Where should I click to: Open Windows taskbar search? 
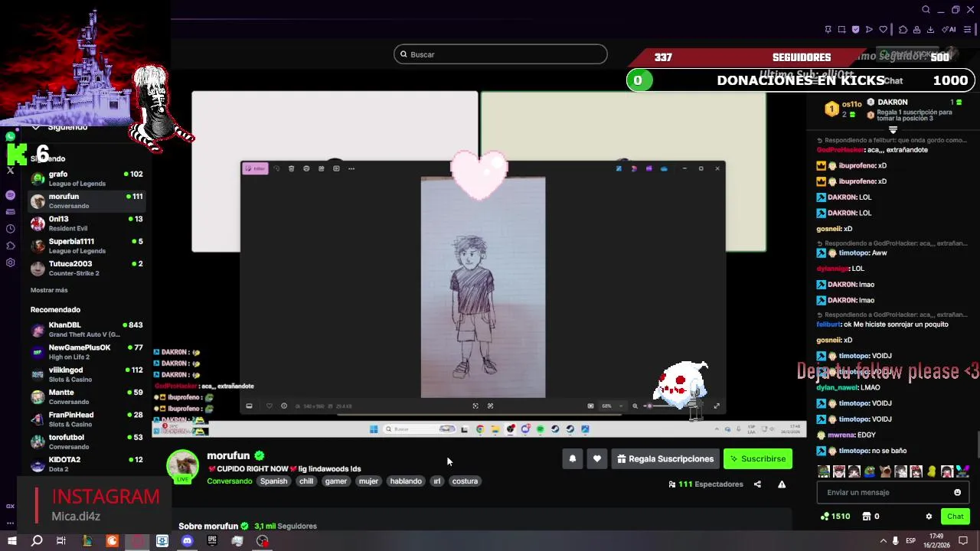point(37,541)
